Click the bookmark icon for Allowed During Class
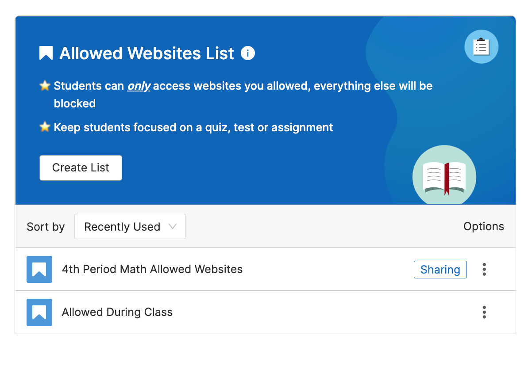The height and width of the screenshot is (365, 532). (39, 312)
